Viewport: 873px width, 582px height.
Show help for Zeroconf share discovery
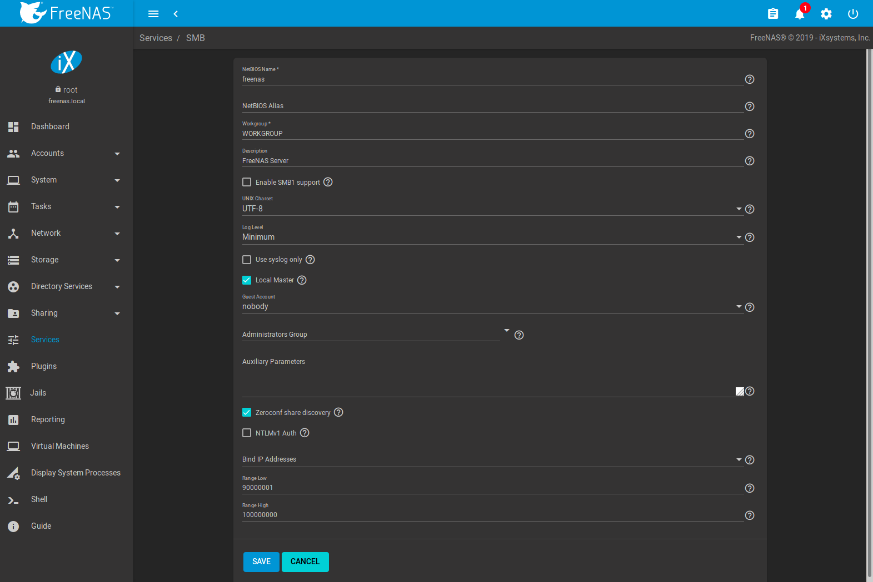point(338,412)
